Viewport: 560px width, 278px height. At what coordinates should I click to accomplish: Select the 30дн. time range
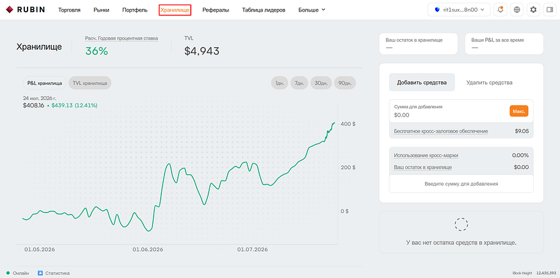point(321,83)
